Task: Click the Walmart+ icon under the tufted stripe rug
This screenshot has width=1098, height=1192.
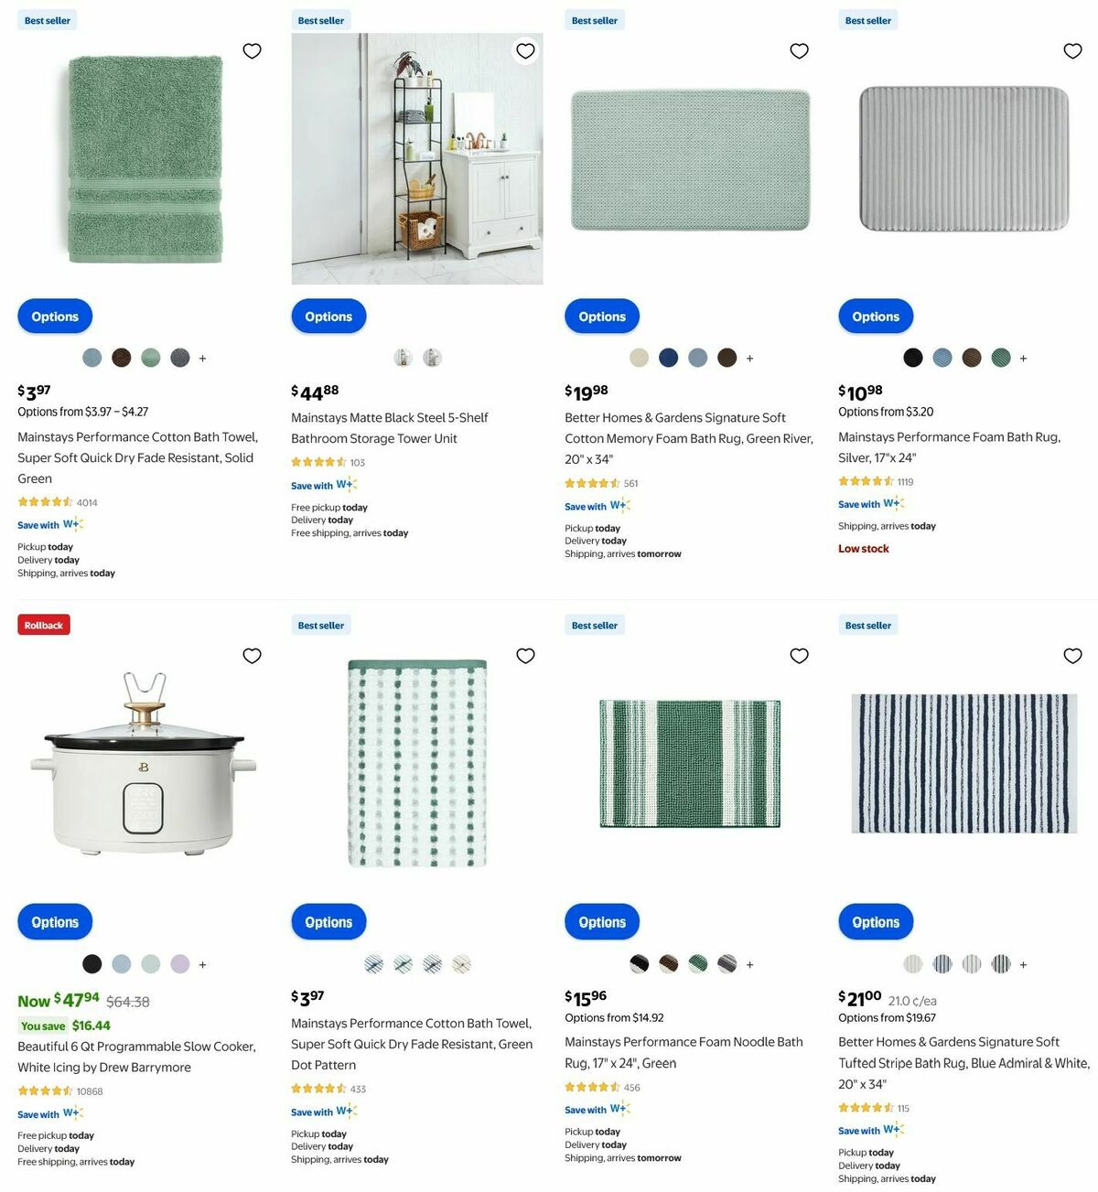Action: coord(895,1130)
